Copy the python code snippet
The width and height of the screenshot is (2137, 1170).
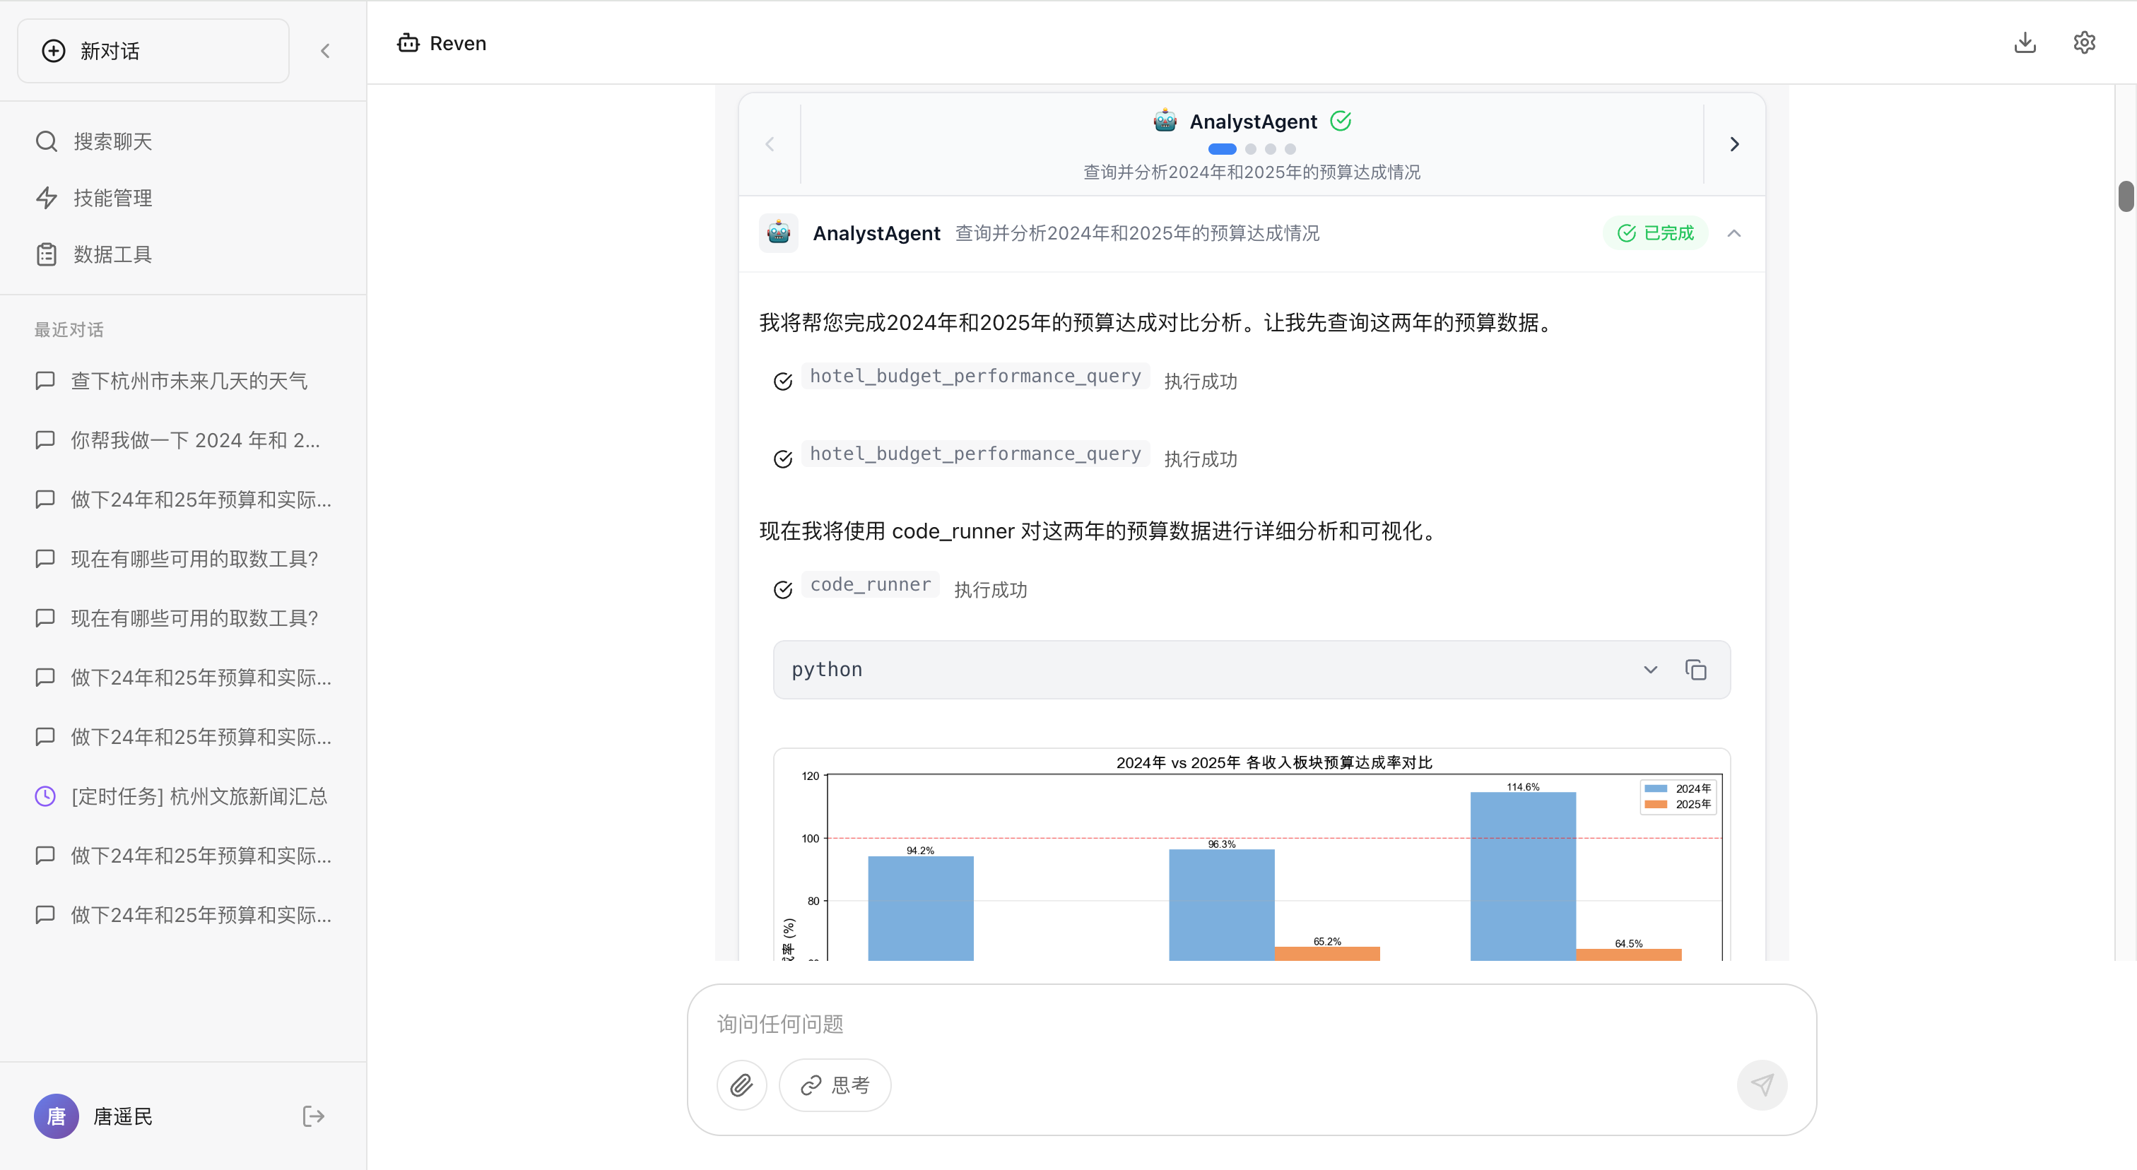click(1695, 669)
